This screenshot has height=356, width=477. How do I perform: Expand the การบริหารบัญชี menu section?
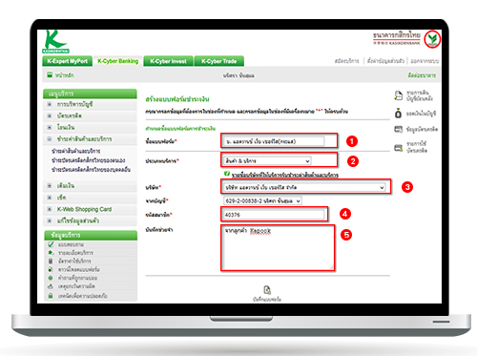(50, 104)
